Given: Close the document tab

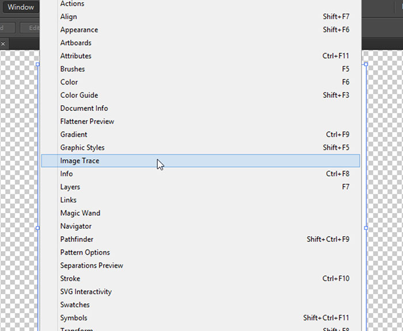Looking at the screenshot, I should (3, 43).
